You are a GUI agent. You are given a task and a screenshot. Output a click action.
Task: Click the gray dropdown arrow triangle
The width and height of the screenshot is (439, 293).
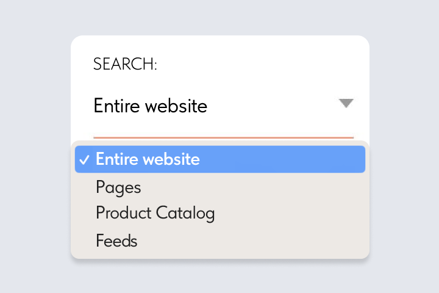click(346, 103)
